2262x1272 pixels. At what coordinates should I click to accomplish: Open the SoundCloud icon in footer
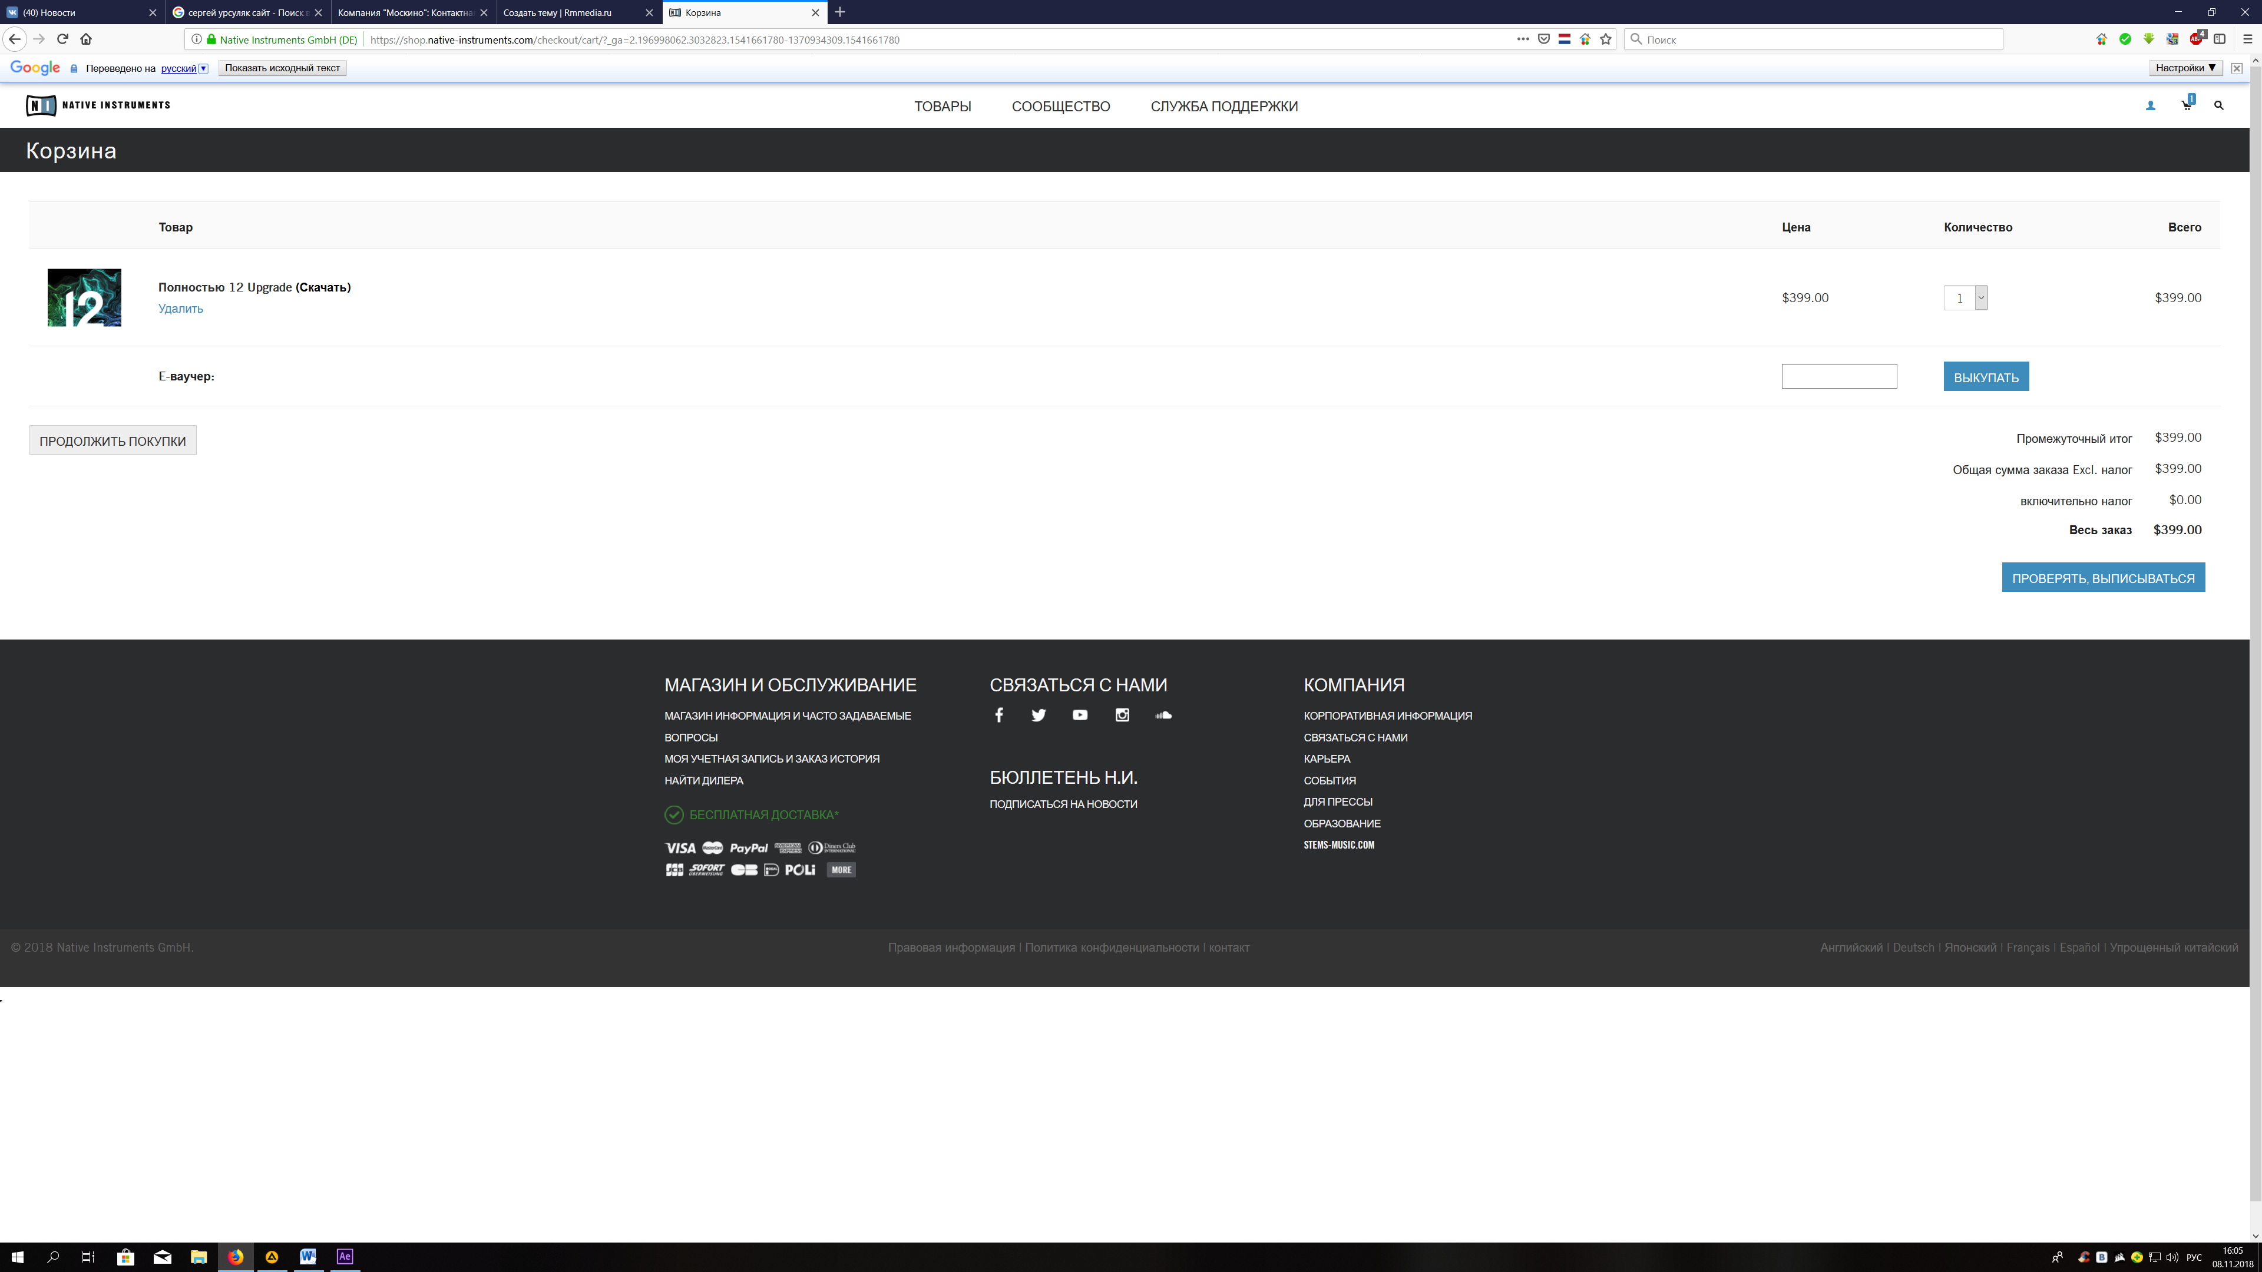[1163, 714]
